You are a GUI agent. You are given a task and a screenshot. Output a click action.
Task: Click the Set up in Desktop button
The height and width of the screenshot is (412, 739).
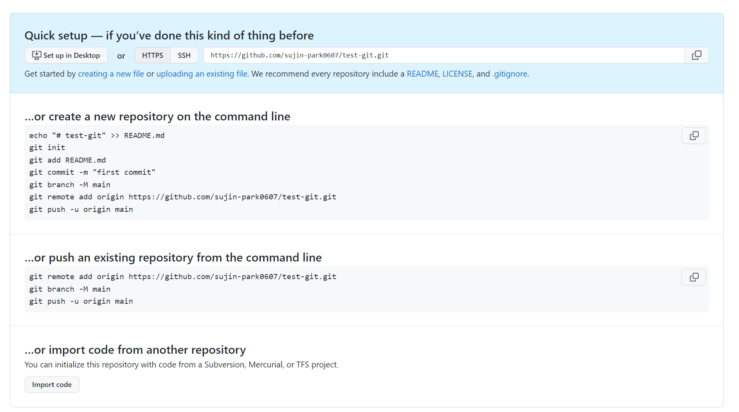coord(66,55)
